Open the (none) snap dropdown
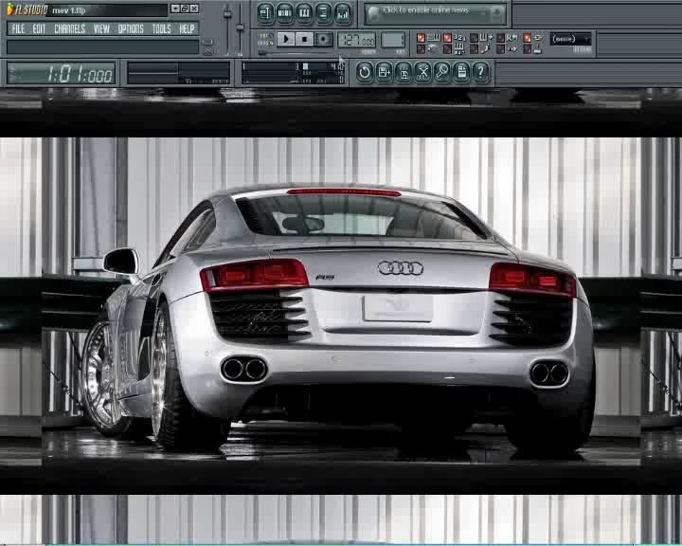Viewport: 682px width, 546px height. tap(570, 39)
